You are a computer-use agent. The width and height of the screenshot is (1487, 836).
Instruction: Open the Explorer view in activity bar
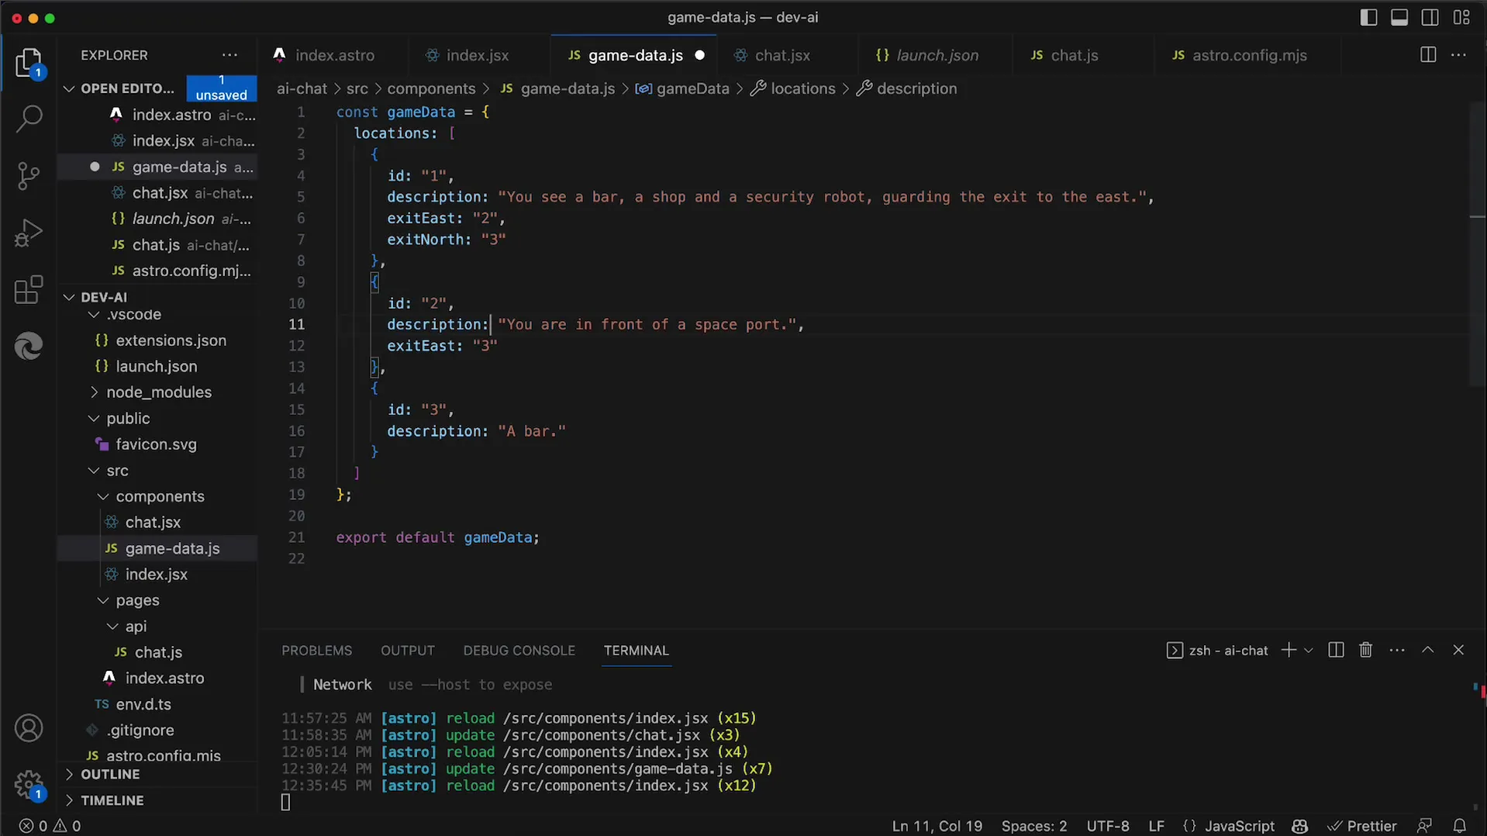pos(29,63)
